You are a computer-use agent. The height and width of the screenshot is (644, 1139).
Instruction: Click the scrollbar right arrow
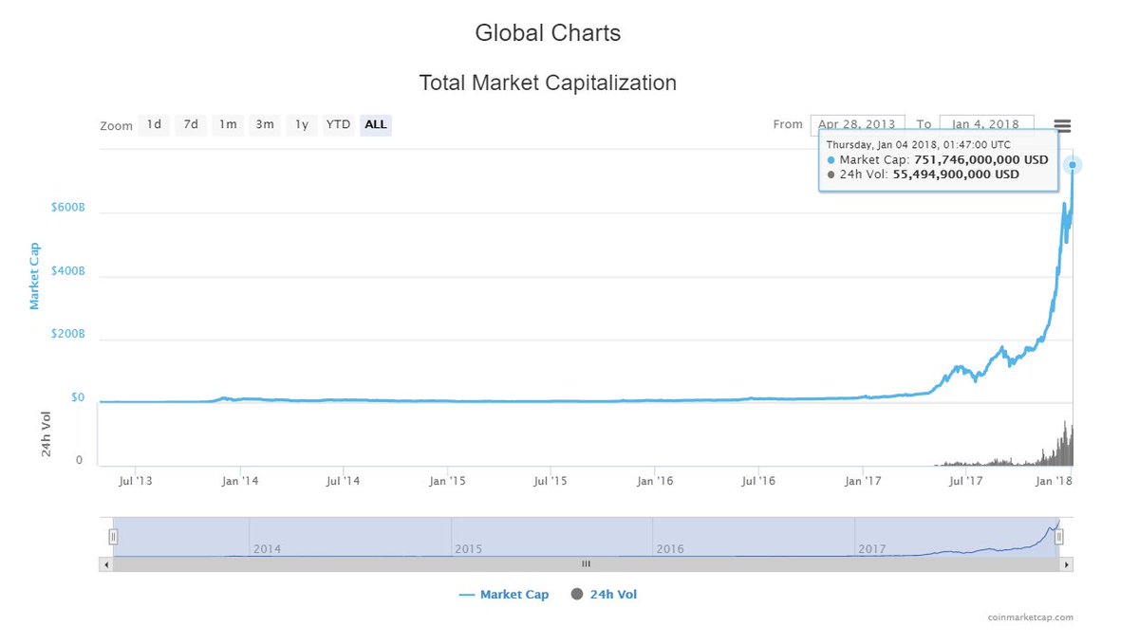[x=1067, y=563]
